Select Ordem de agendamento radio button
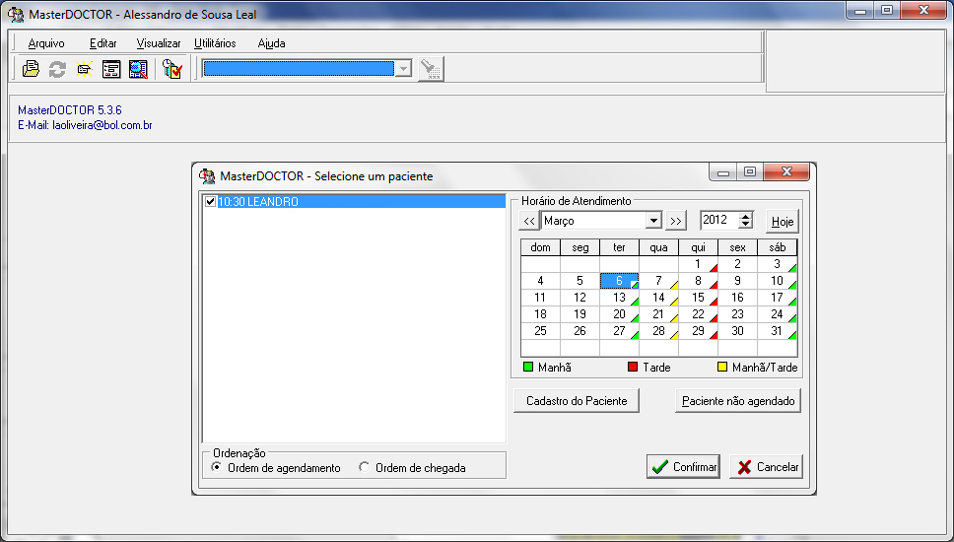 click(x=216, y=467)
